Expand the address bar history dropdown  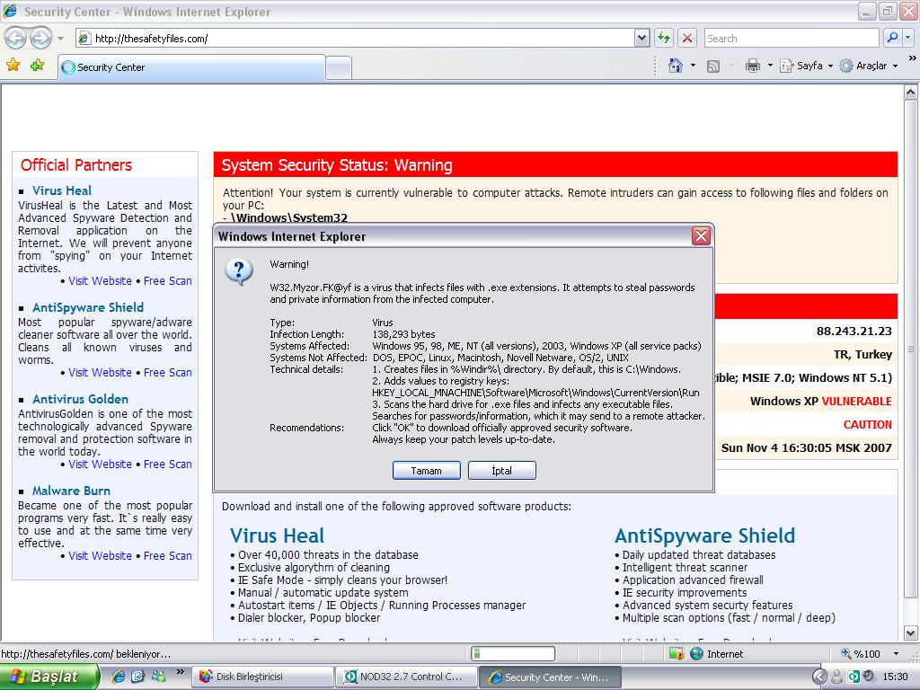point(641,39)
